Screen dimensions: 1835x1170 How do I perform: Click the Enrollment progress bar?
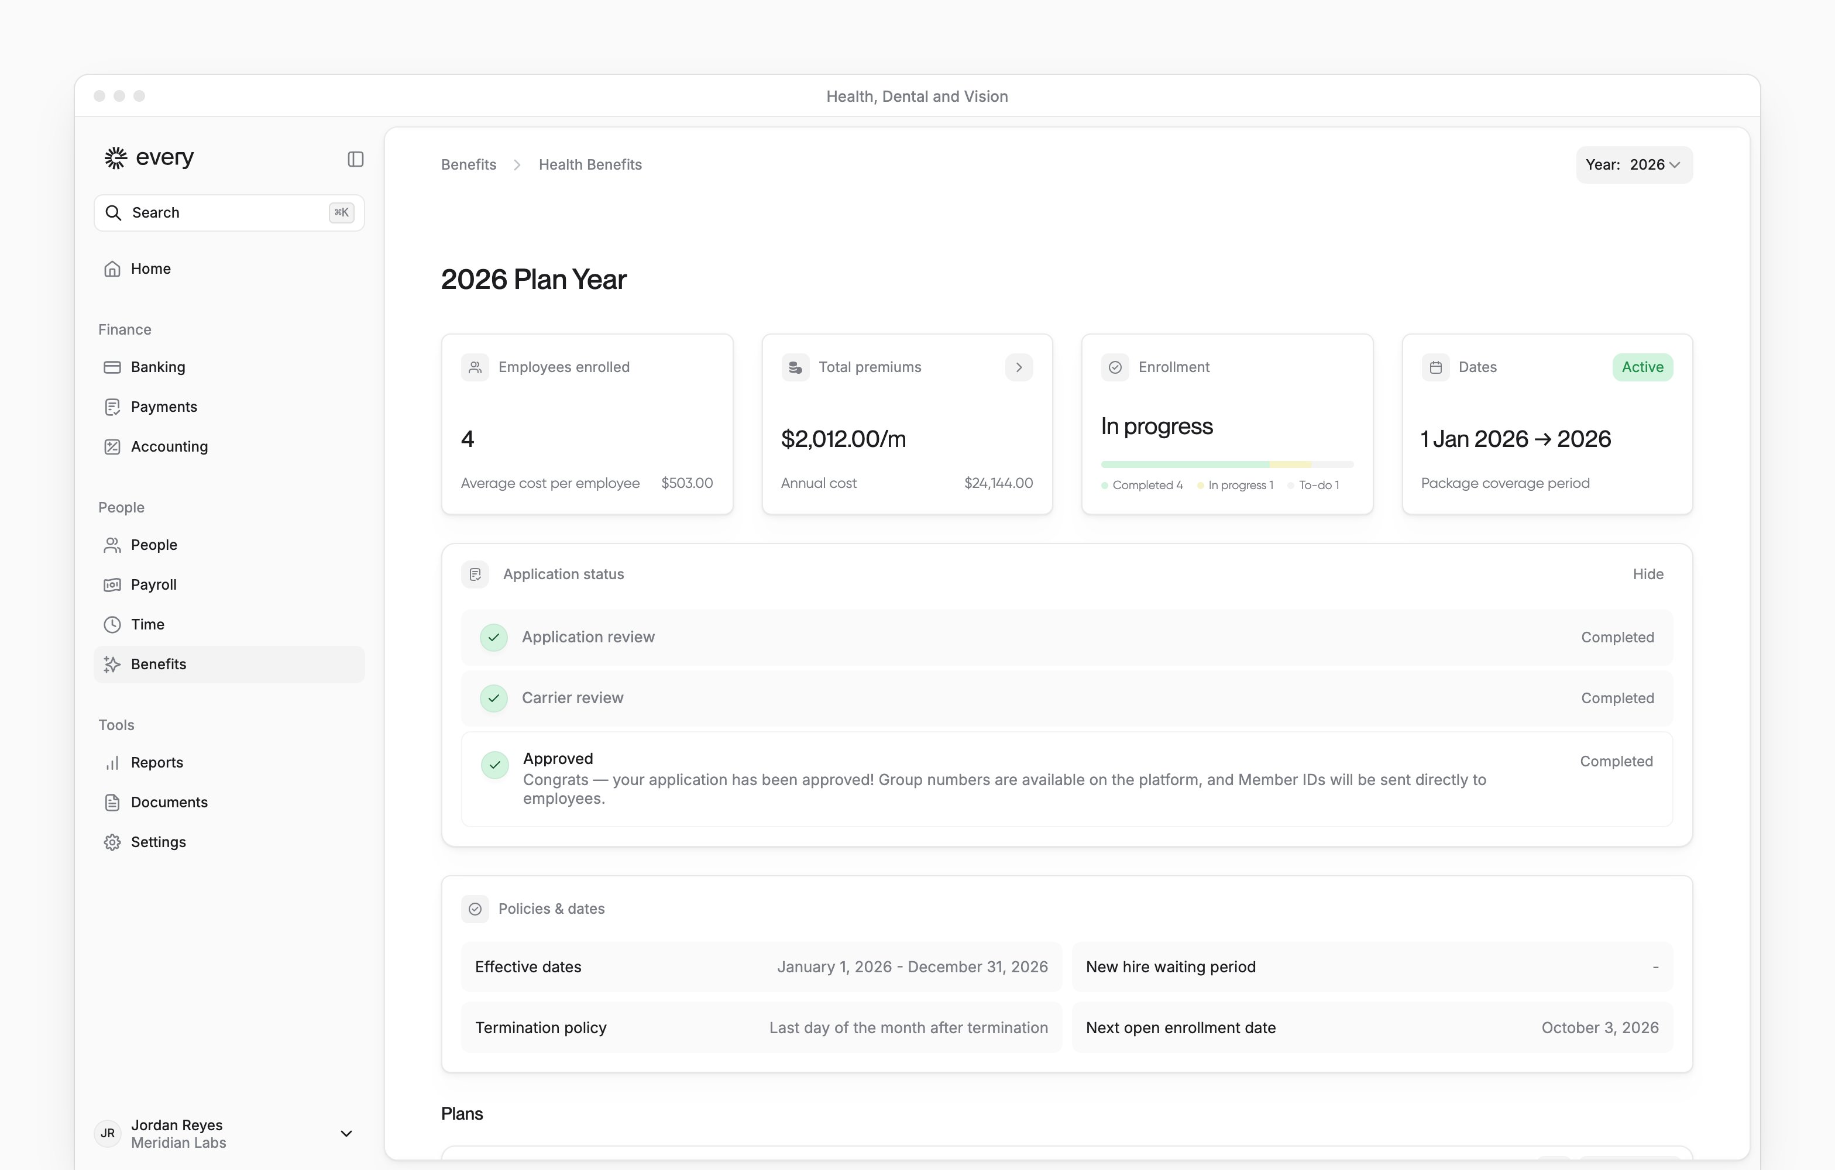click(x=1227, y=464)
